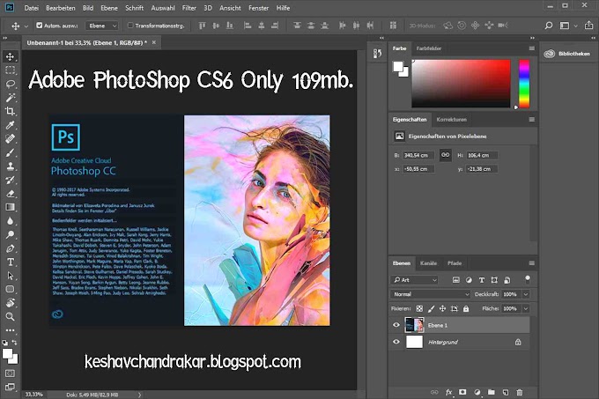This screenshot has height=399, width=599.
Task: Click the B width field 340,54 cm
Action: 418,155
